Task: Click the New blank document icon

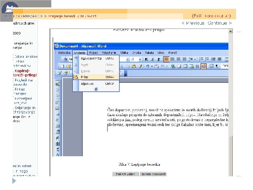Action: 63,66
